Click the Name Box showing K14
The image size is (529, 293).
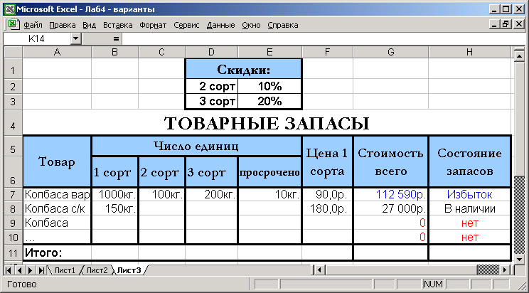click(x=37, y=39)
